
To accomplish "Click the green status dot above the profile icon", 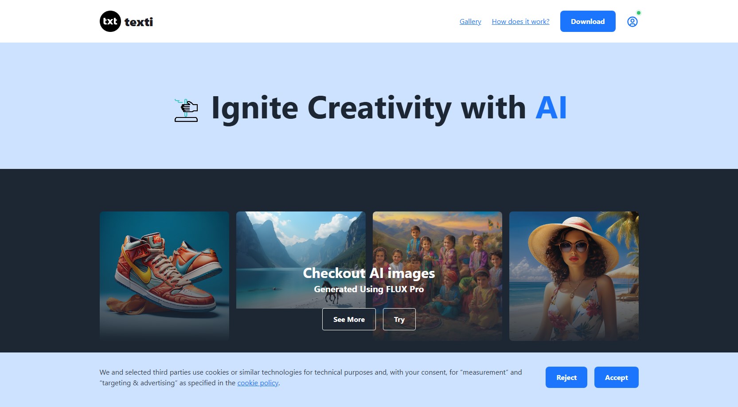I will [639, 13].
